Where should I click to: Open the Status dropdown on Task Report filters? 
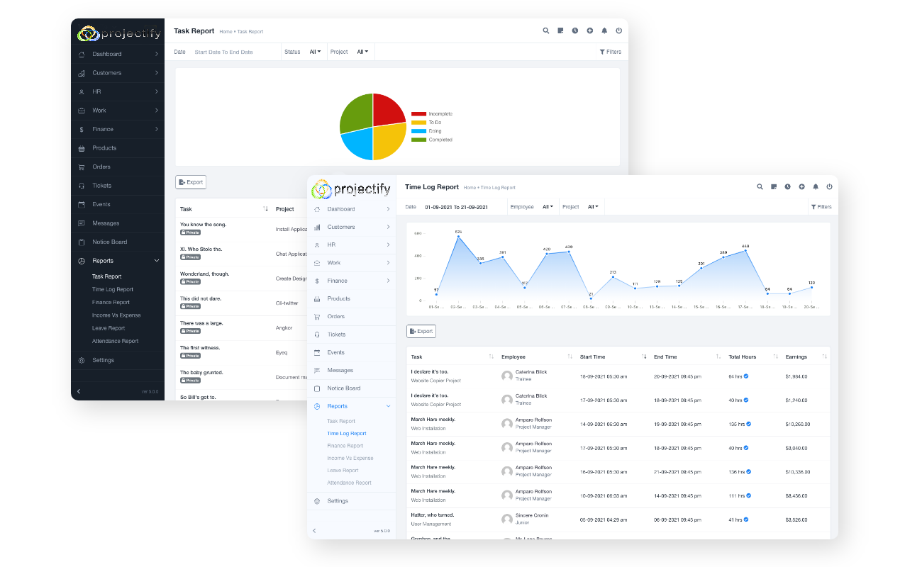click(313, 52)
